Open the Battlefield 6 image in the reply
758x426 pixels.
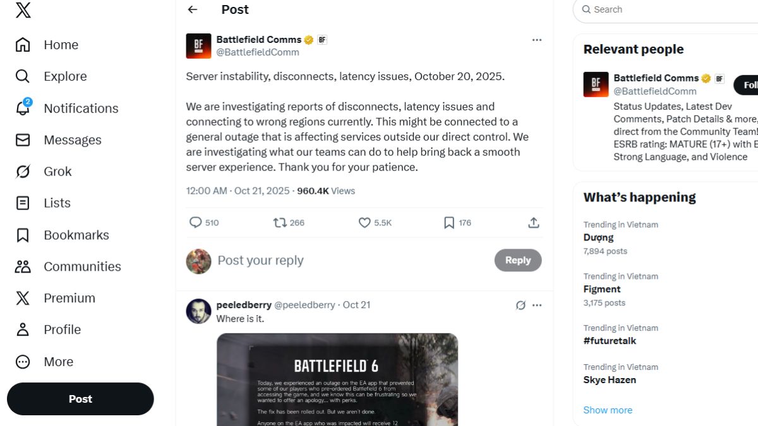[337, 379]
